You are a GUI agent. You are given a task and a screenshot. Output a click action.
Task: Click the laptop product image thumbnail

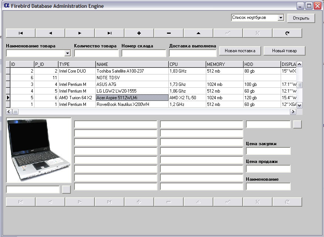tap(39, 150)
